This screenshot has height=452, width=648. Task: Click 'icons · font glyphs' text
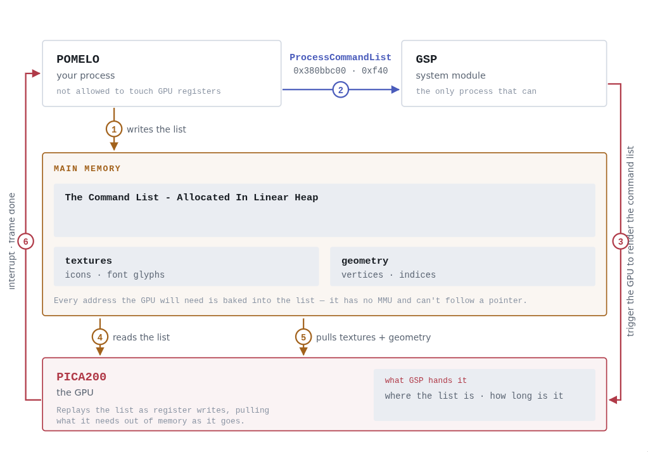tap(115, 275)
